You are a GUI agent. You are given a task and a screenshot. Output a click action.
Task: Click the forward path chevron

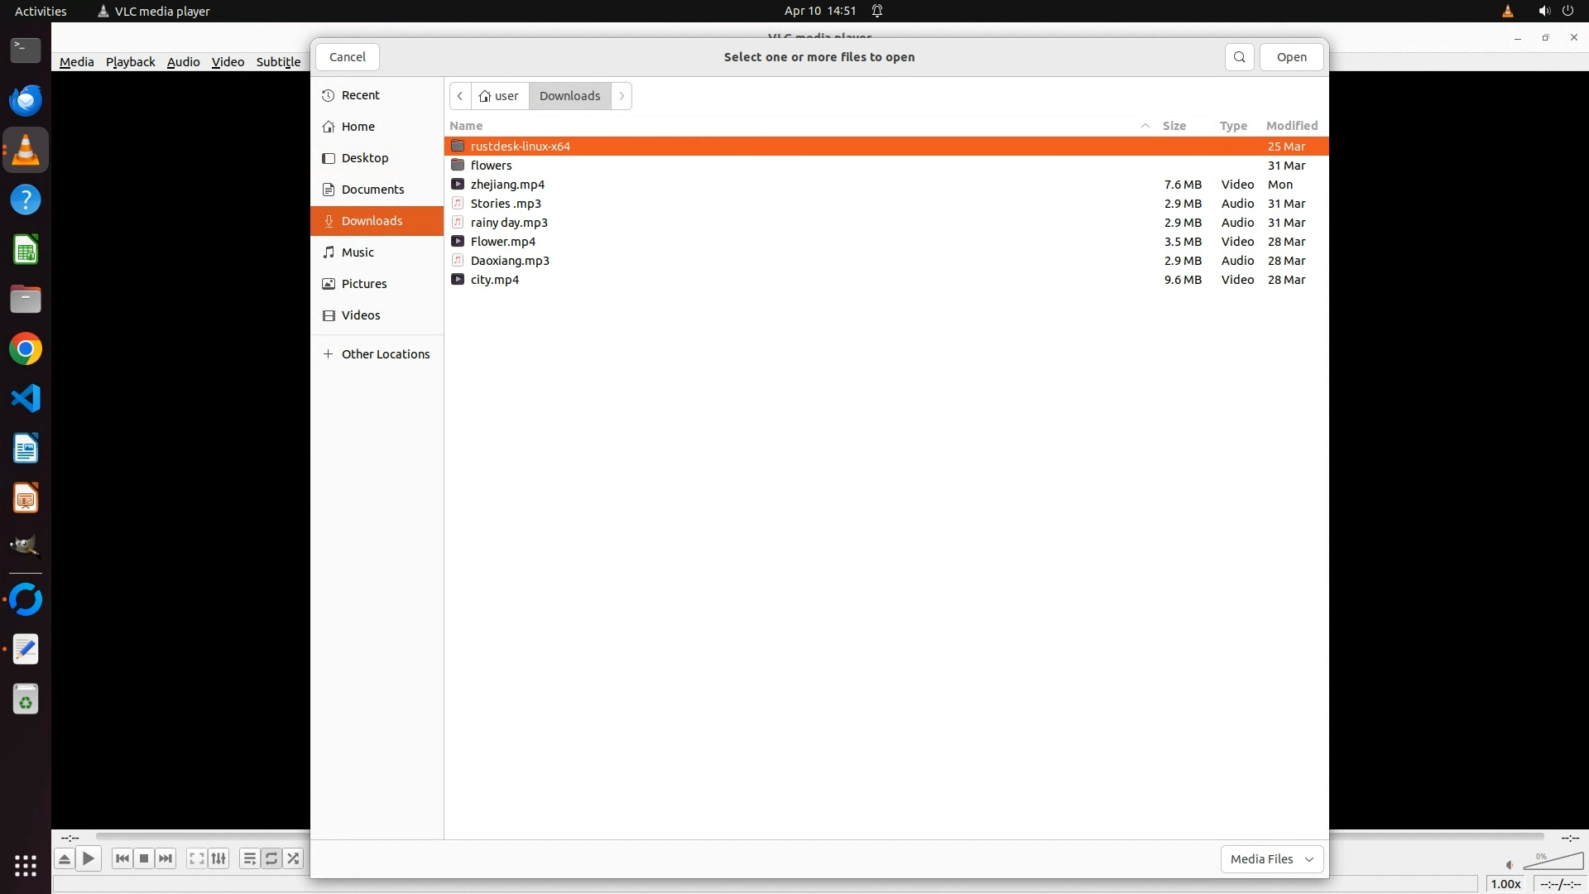[622, 96]
